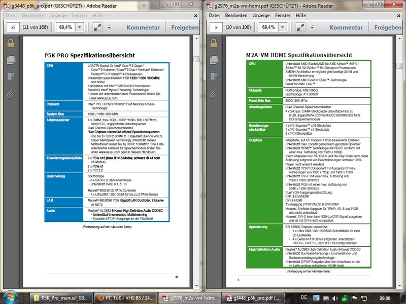Open zoom dropdown arrow in M2A-VM window
Image resolution: width=406 pixels, height=304 pixels.
283,27
